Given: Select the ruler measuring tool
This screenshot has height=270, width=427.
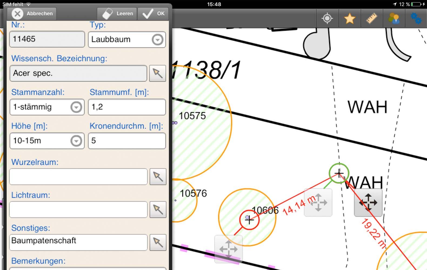Looking at the screenshot, I should pos(372,18).
